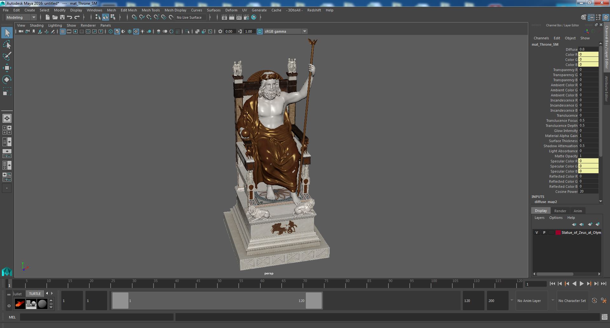610x328 pixels.
Task: Activate the Rotate tool
Action: click(x=7, y=79)
